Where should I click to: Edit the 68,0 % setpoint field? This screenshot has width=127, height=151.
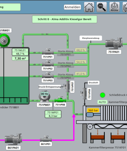(81, 50)
